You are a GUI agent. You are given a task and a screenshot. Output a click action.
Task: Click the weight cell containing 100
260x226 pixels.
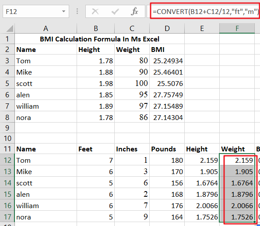[x=132, y=83]
